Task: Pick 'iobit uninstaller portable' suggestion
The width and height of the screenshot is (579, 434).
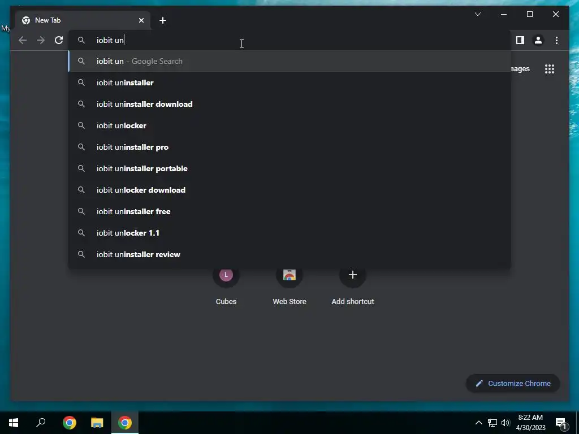Action: (290, 168)
